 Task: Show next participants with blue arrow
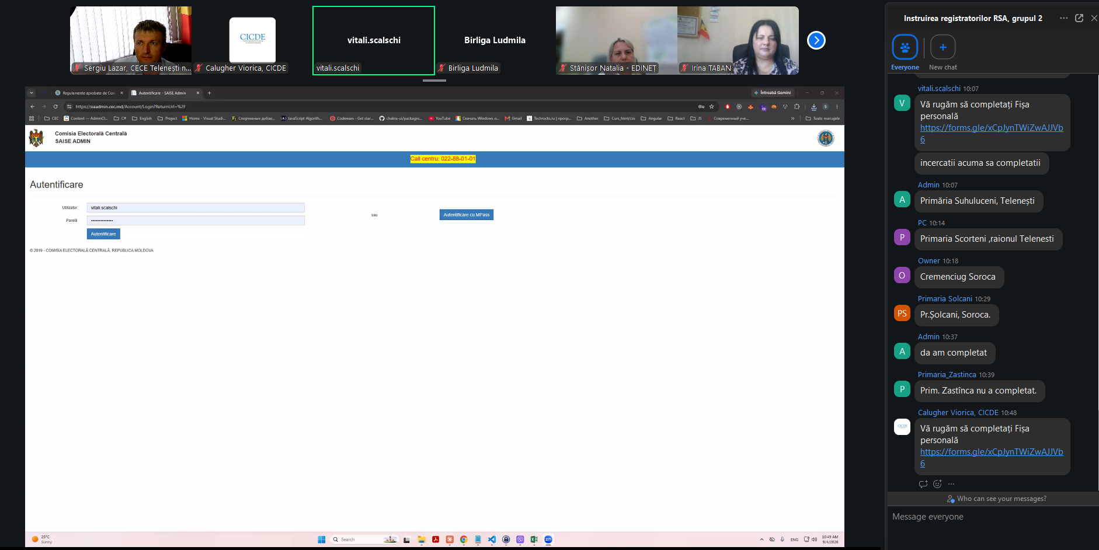[x=816, y=40]
